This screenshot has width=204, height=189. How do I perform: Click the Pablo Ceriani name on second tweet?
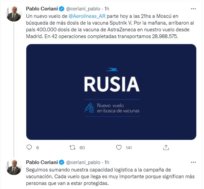click(x=42, y=162)
